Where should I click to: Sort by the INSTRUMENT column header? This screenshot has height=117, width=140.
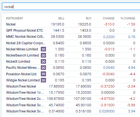(15, 18)
